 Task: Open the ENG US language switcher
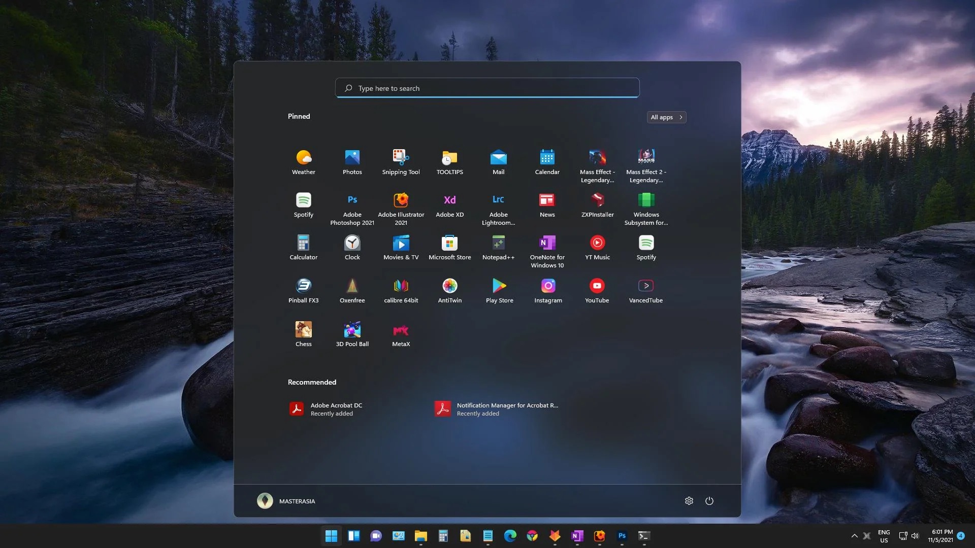point(884,536)
